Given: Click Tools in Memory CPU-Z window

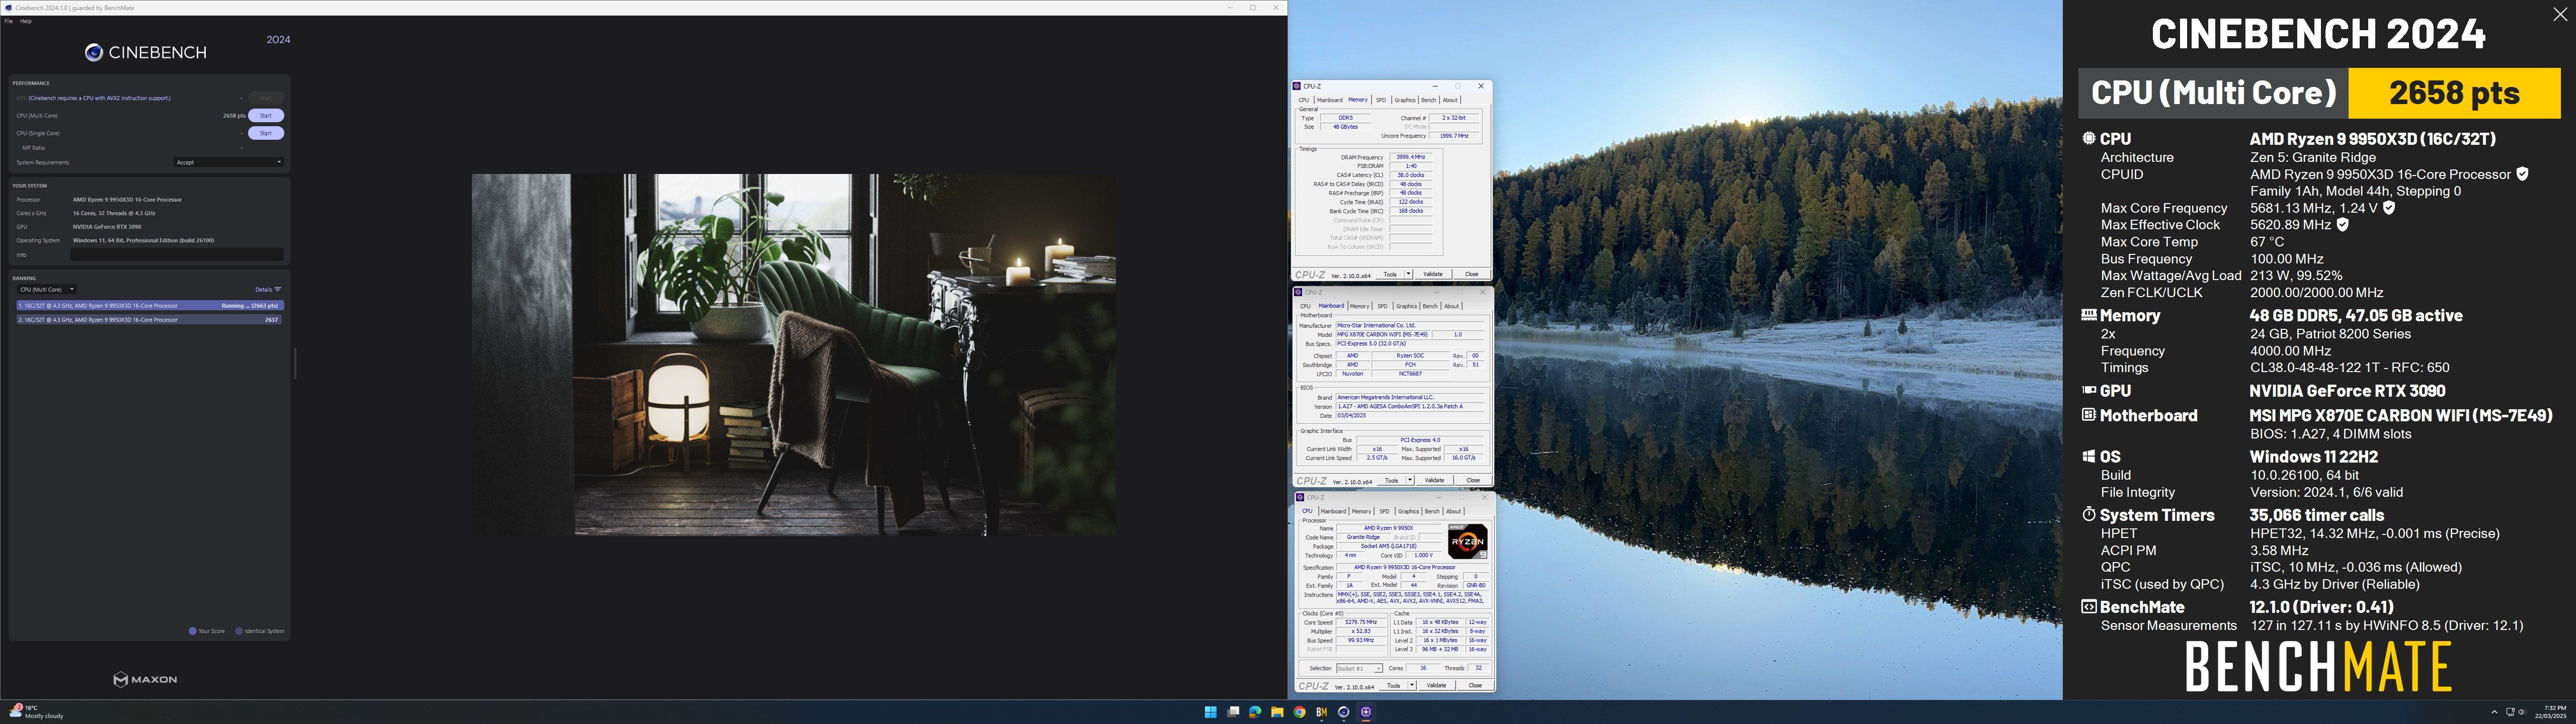Looking at the screenshot, I should tap(1389, 274).
